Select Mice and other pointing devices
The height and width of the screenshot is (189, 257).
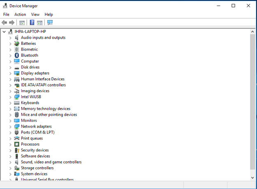(49, 114)
